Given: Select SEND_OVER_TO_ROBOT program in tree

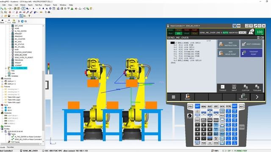Looking at the screenshot, I should click(x=24, y=57).
